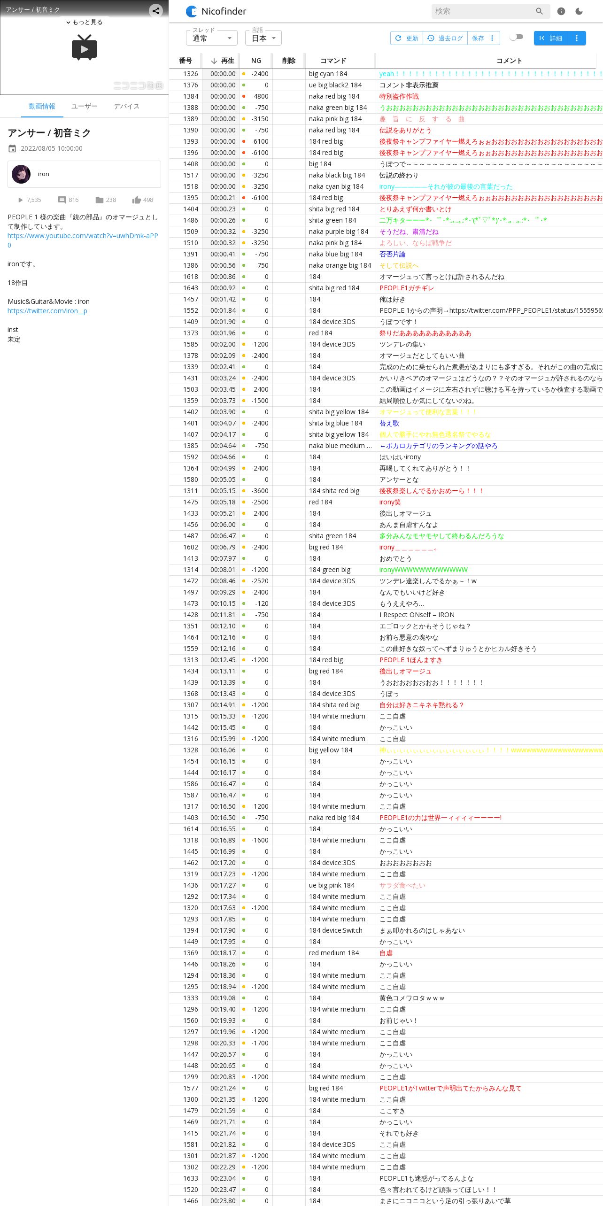Viewport: 603px width, 1206px height.
Task: Click the 検索 search input field
Action: (484, 11)
